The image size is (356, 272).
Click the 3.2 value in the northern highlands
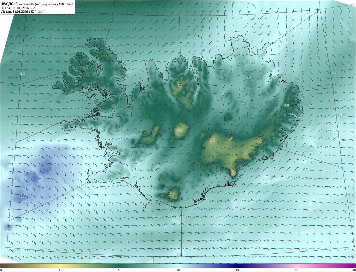(x=179, y=85)
